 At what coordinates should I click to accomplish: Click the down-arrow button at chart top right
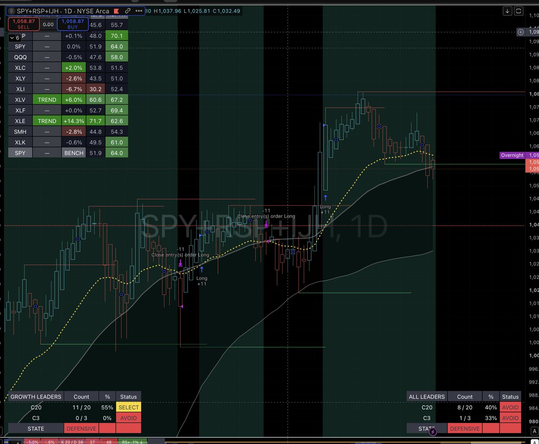pos(508,10)
